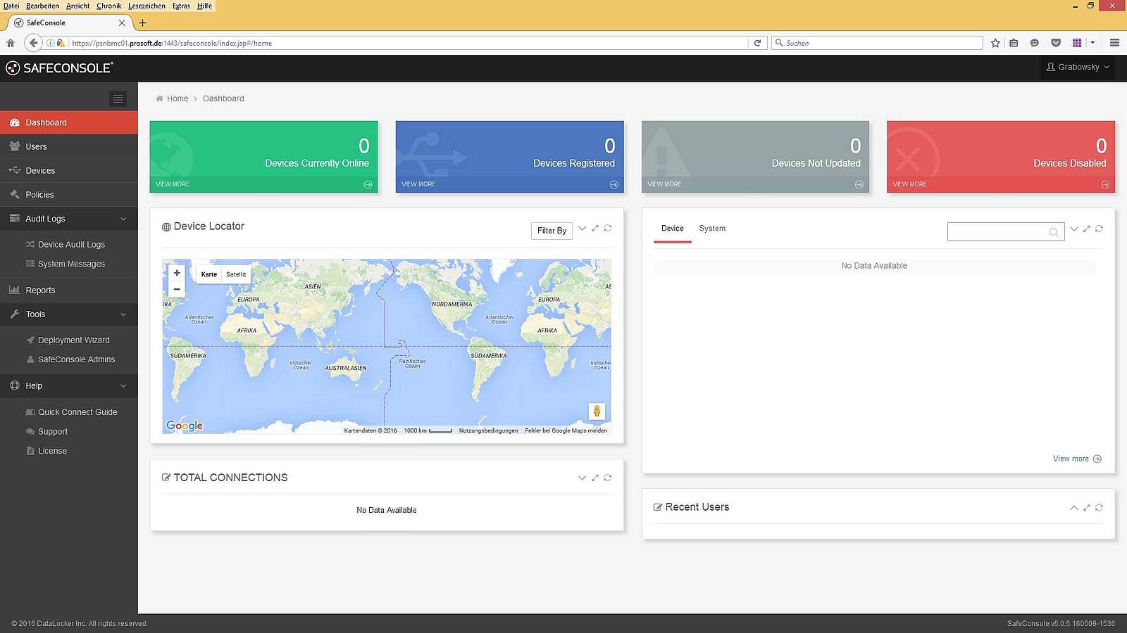
Task: Click the Street View pegman icon
Action: click(597, 411)
